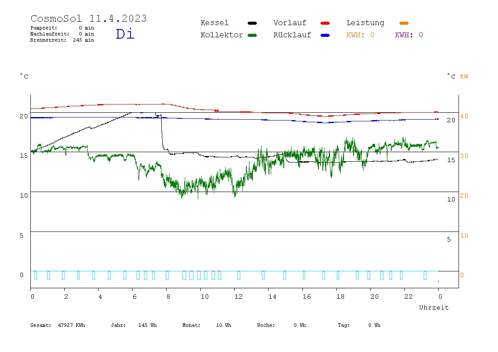Image resolution: width=498 pixels, height=352 pixels.
Task: Click the 'Leistung' legend label
Action: 365,23
